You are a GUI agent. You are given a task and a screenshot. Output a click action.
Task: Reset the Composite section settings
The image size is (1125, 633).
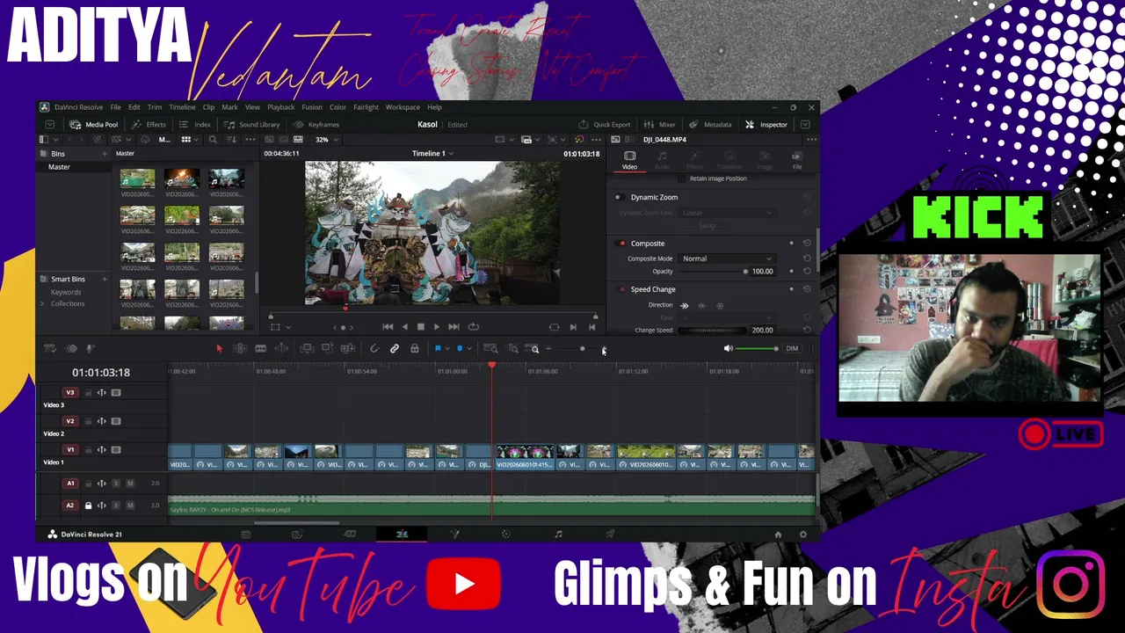pyautogui.click(x=807, y=244)
